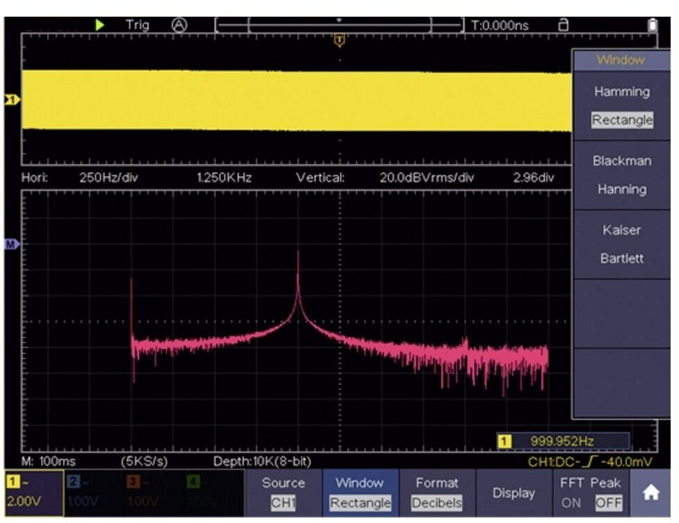Click the purple M math waveform marker
The height and width of the screenshot is (523, 679).
coord(11,244)
